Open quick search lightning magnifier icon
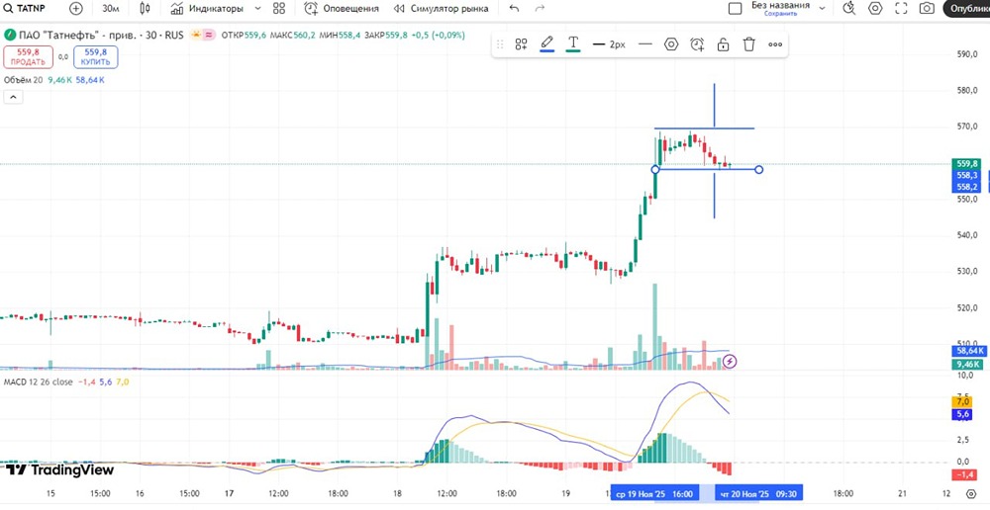 [x=849, y=8]
